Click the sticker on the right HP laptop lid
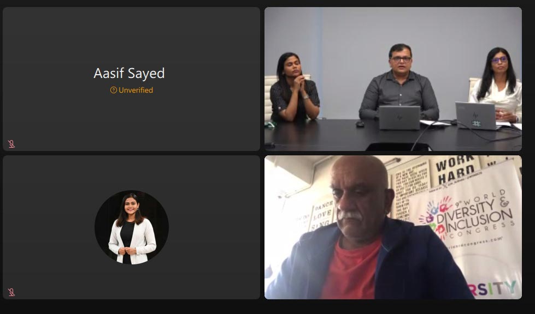The image size is (535, 314). click(477, 124)
